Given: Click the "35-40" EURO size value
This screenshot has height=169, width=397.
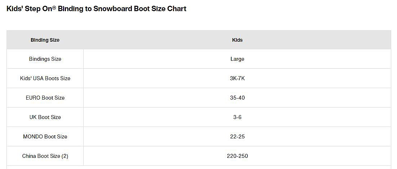Looking at the screenshot, I should pyautogui.click(x=237, y=98).
